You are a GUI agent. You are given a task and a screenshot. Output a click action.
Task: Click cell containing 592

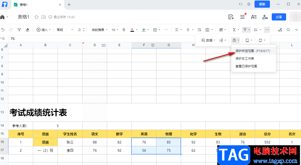[267, 142]
